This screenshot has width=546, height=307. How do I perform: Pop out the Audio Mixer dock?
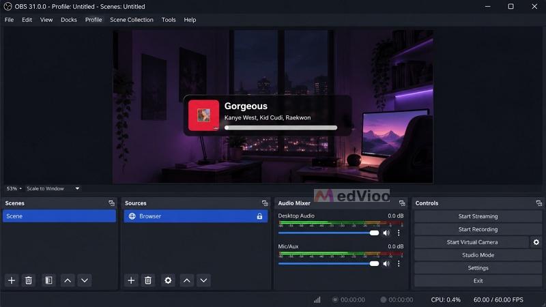tap(402, 203)
